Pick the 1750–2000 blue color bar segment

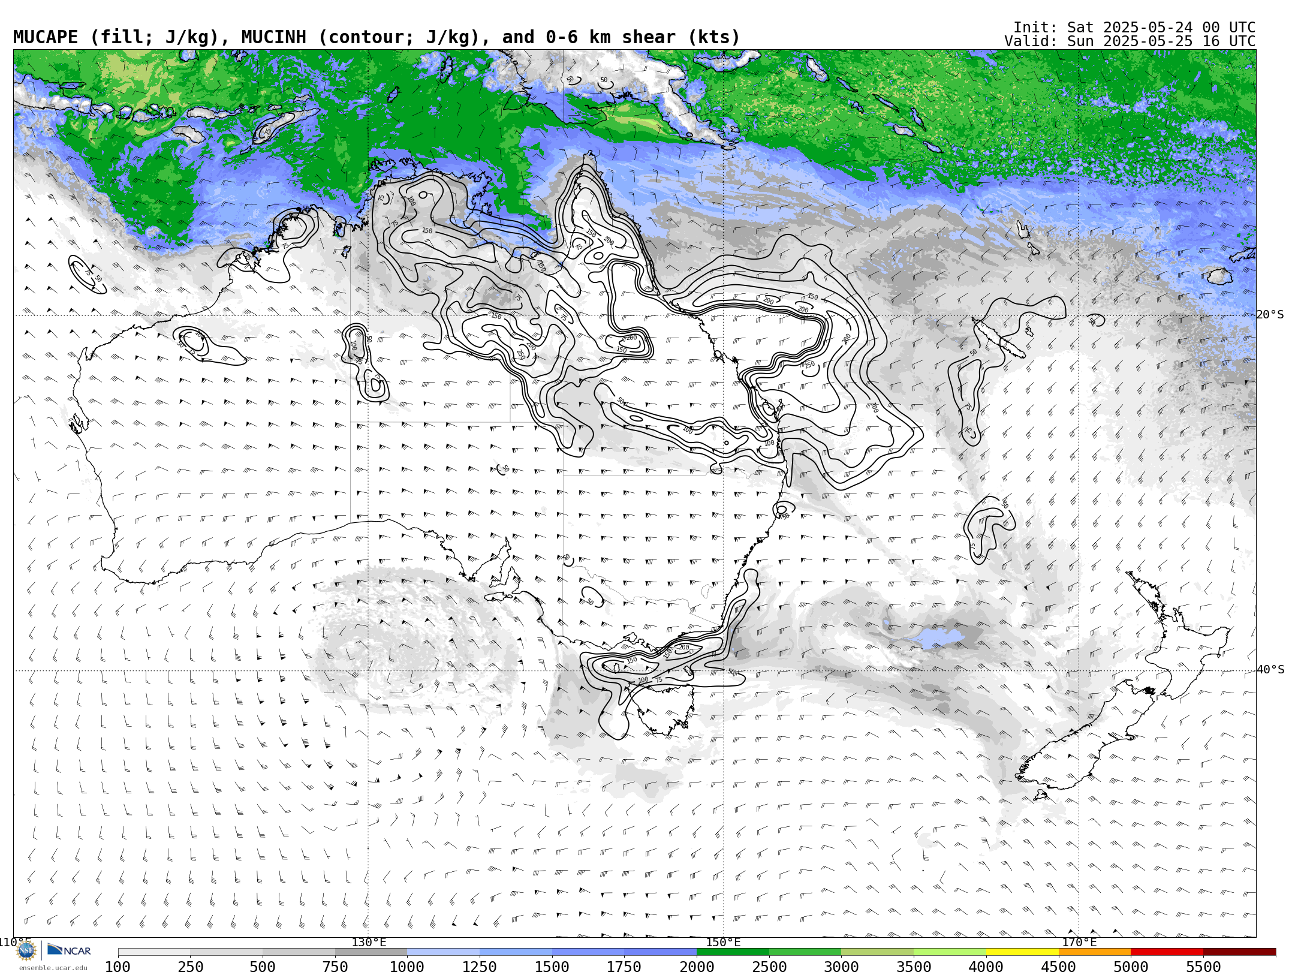[660, 952]
